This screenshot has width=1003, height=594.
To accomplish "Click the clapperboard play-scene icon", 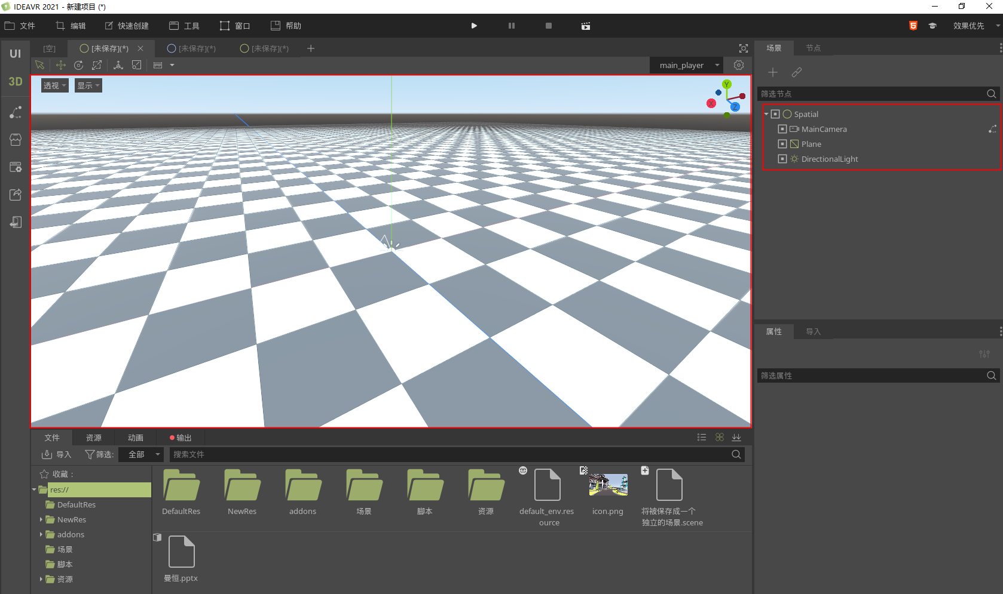I will (586, 26).
